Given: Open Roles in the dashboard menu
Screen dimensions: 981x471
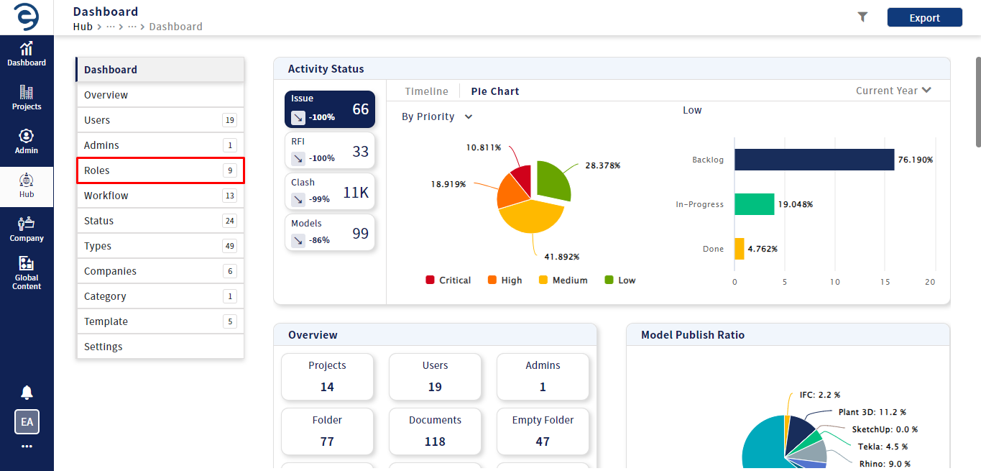Looking at the screenshot, I should click(x=160, y=170).
